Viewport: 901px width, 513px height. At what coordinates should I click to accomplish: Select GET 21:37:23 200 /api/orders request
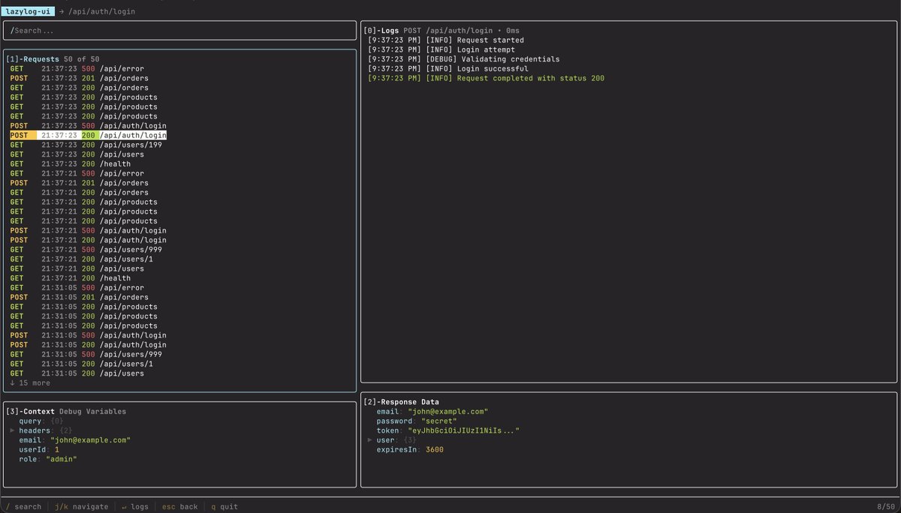pos(80,88)
